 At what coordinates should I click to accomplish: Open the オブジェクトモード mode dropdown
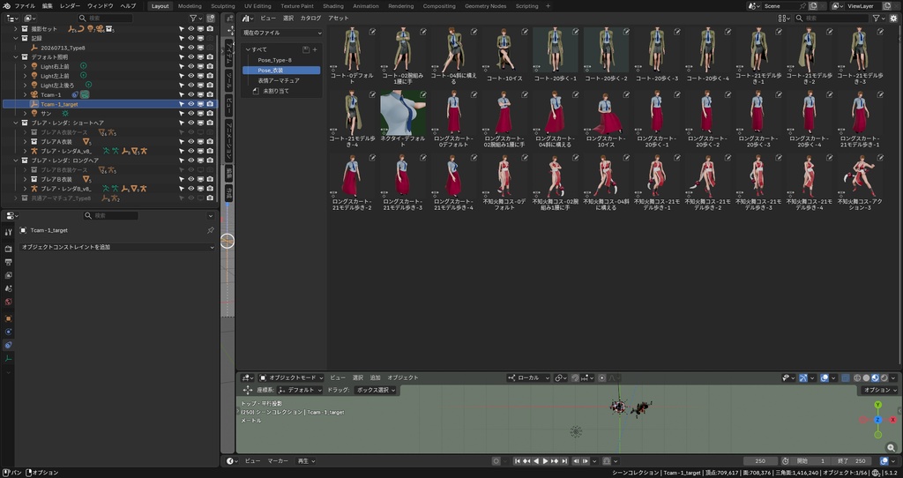coord(288,377)
